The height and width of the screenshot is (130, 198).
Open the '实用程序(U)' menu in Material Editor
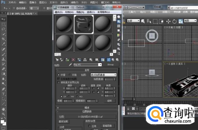103,12
